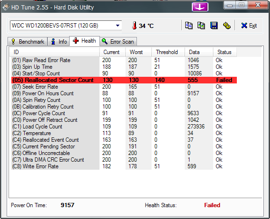270x219 pixels.
Task: Click the Exit button
Action: coord(249,26)
